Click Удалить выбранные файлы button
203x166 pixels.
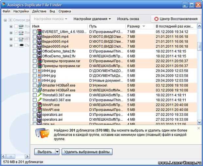pos(87,152)
